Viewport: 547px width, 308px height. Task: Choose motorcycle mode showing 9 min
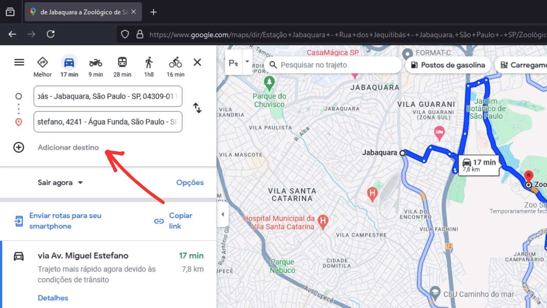click(x=96, y=67)
